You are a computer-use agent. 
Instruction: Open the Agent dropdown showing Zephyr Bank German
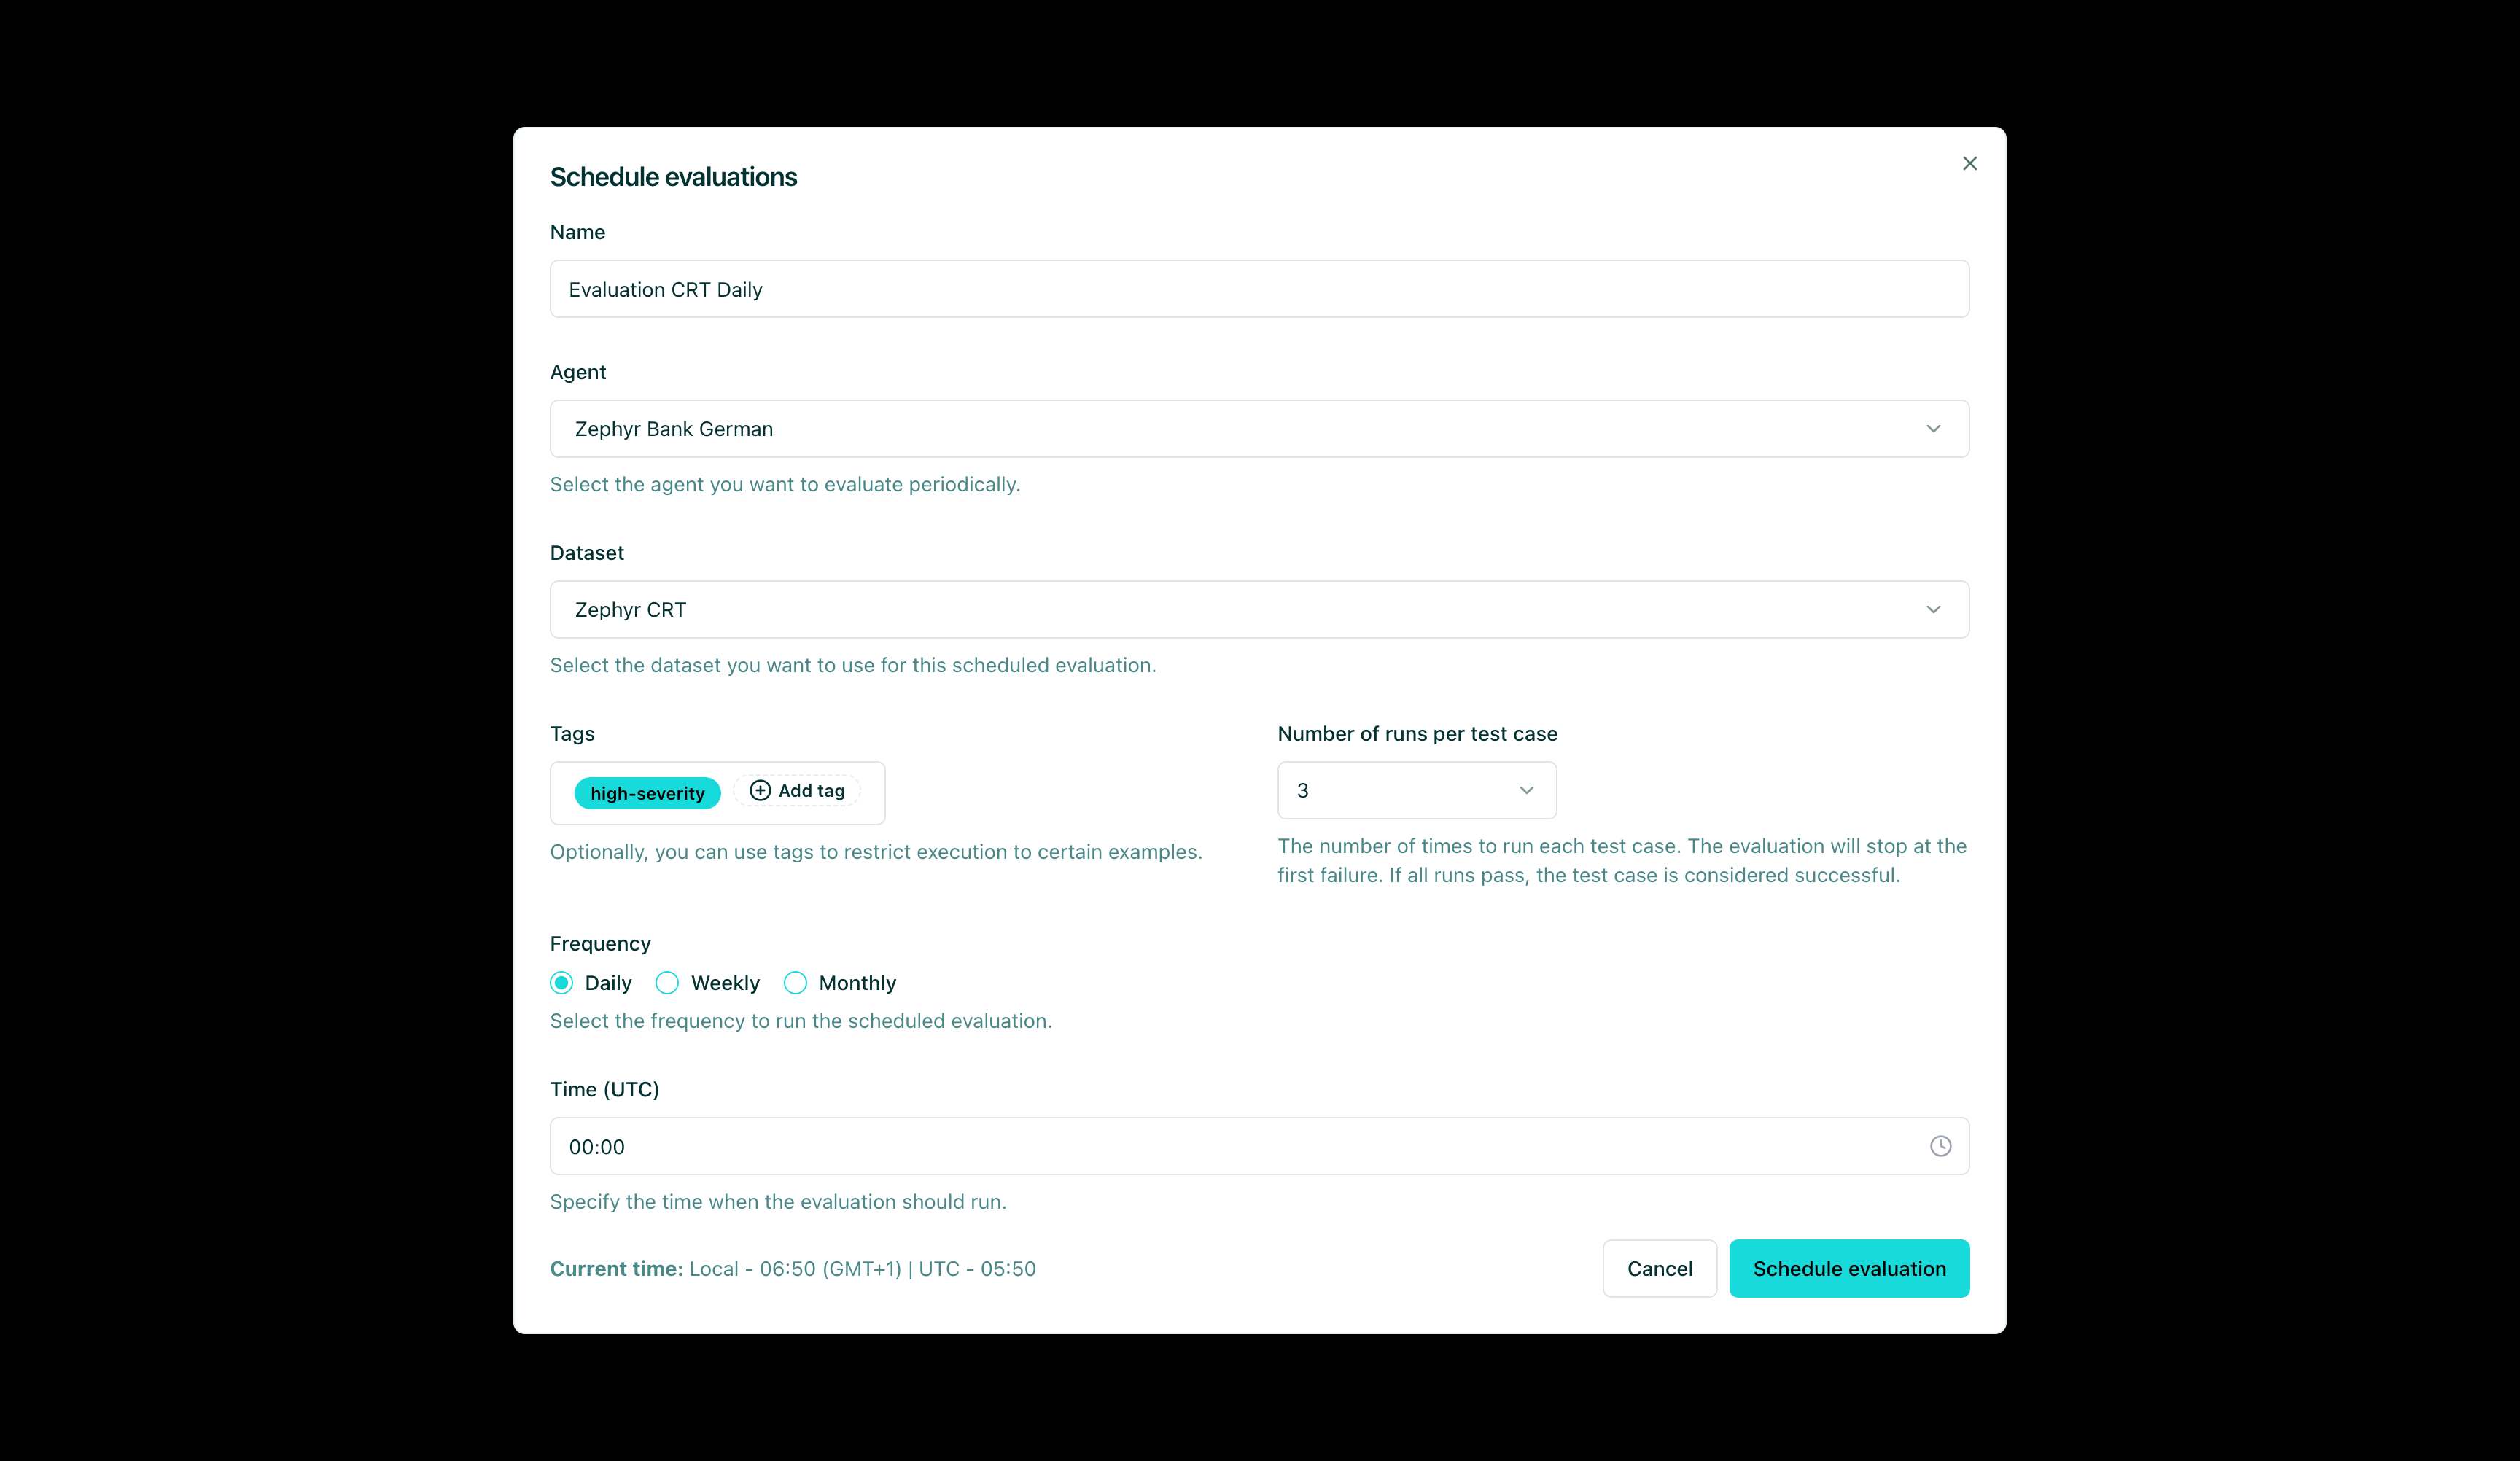[x=1259, y=428]
